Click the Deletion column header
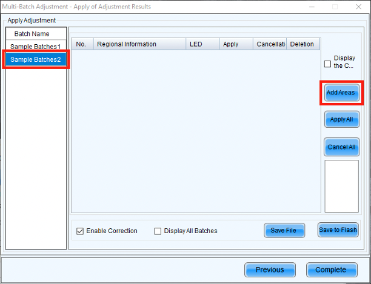This screenshot has height=284, width=371. point(303,44)
